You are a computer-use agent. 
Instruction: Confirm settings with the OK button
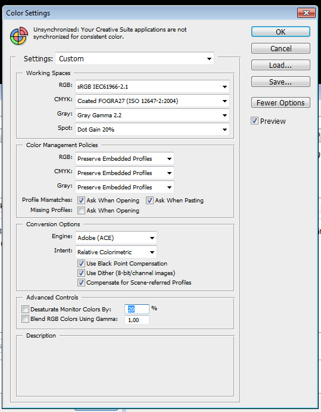coord(281,32)
